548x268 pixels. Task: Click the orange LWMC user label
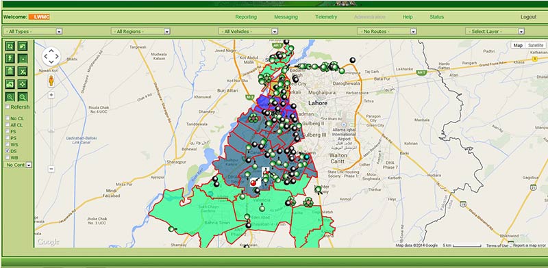[x=39, y=16]
